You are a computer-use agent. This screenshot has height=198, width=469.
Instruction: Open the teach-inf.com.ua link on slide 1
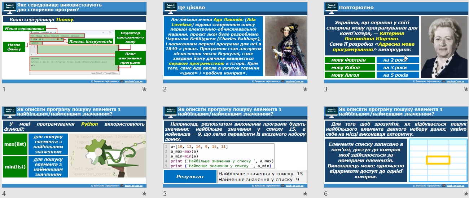pyautogui.click(x=134, y=81)
